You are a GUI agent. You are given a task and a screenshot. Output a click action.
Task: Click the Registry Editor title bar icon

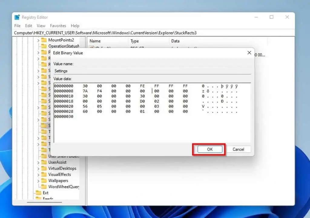tap(17, 17)
